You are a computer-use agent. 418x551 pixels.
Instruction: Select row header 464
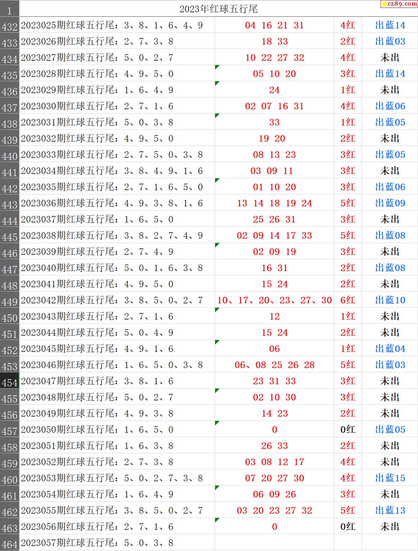click(9, 543)
